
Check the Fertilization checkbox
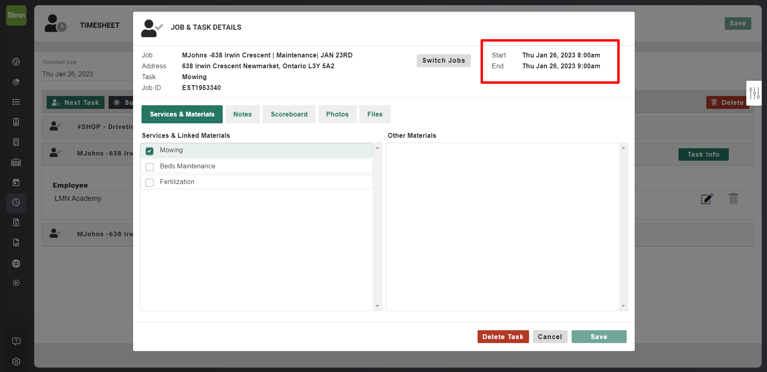coord(150,182)
